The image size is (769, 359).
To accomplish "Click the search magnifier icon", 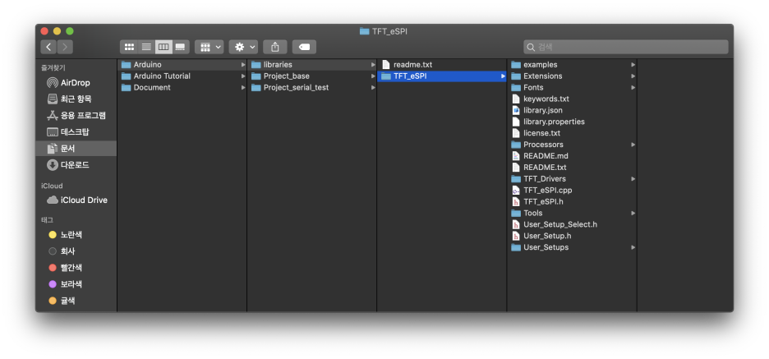I will (531, 47).
